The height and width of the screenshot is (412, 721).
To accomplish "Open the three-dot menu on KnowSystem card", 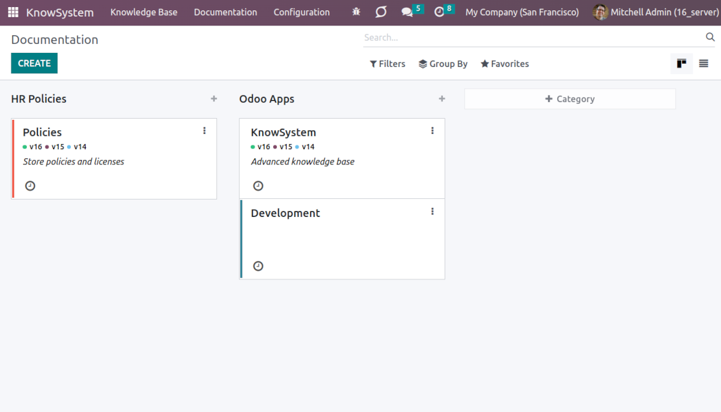I will click(x=432, y=131).
